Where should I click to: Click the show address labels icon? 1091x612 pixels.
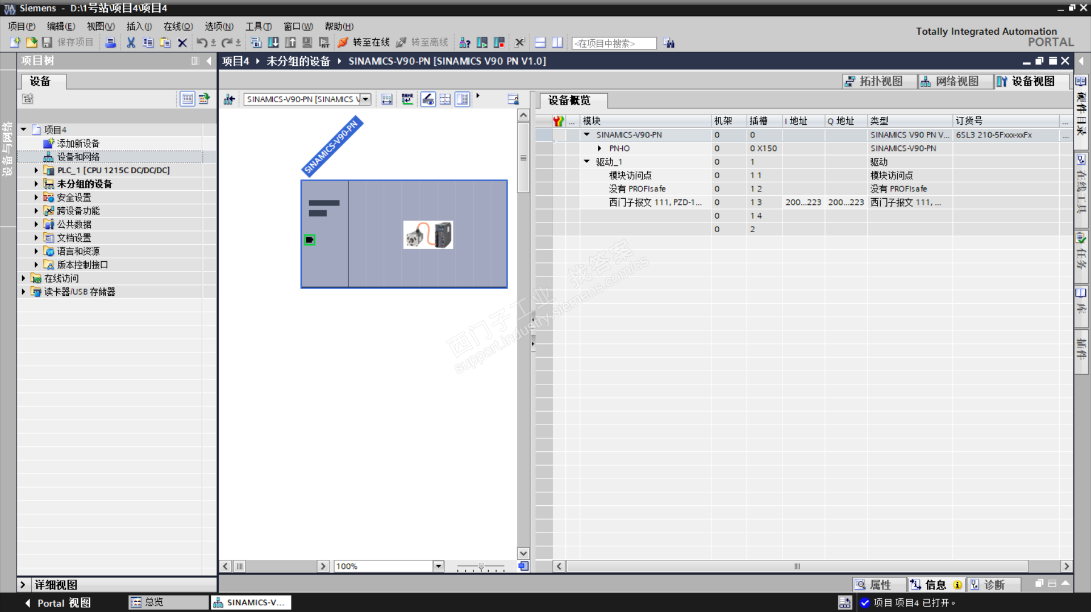[x=387, y=99]
